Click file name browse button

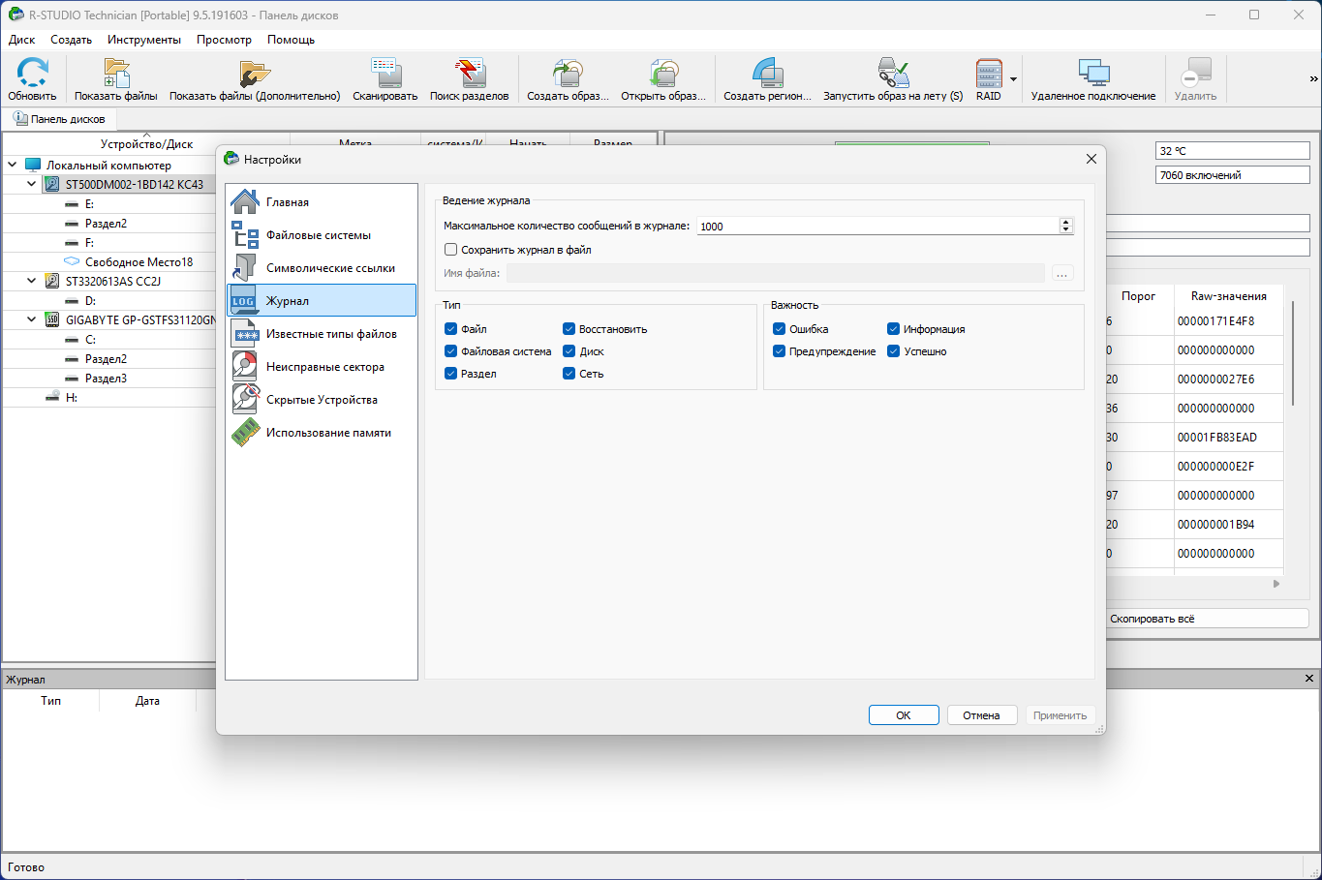point(1062,274)
